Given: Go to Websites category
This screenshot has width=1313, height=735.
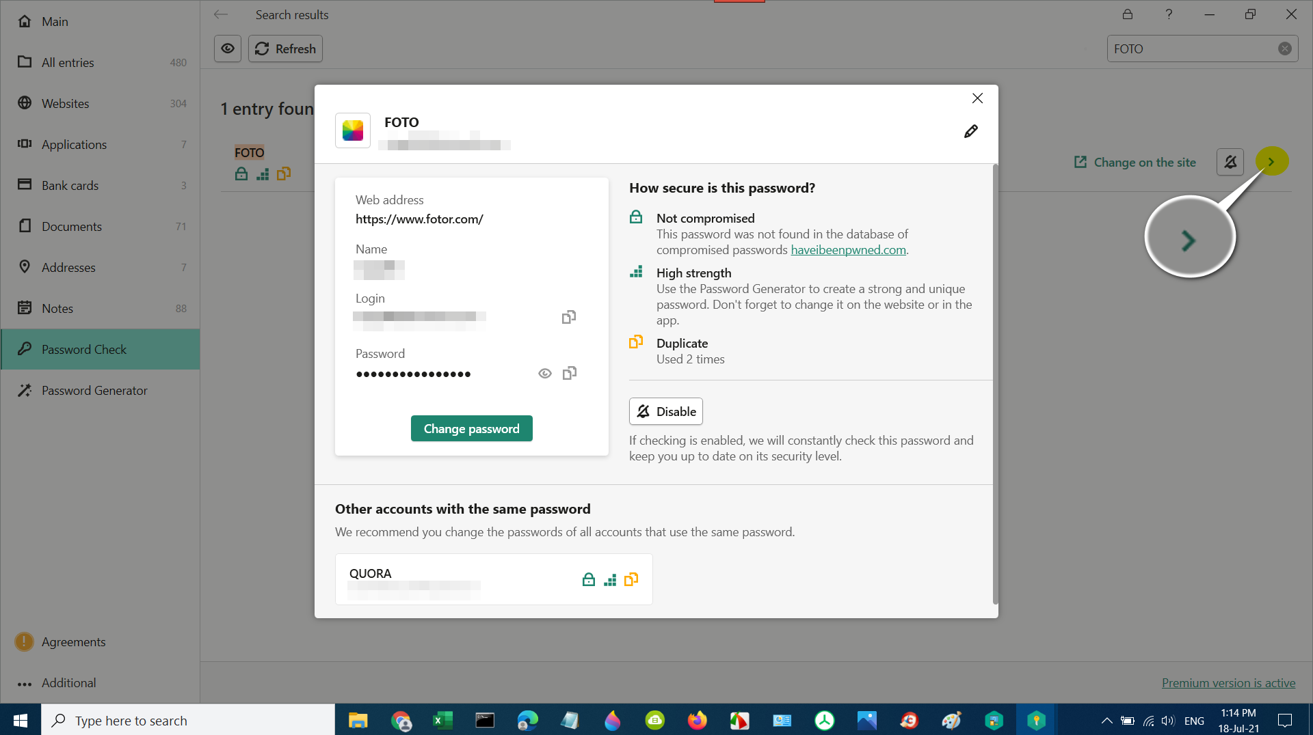Looking at the screenshot, I should click(x=100, y=103).
